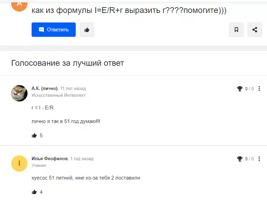This screenshot has width=267, height=201.
Task: Click the blue Ответить button
Action: pos(54,30)
